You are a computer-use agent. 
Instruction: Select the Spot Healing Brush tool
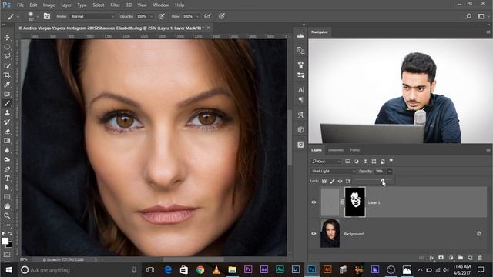7,94
